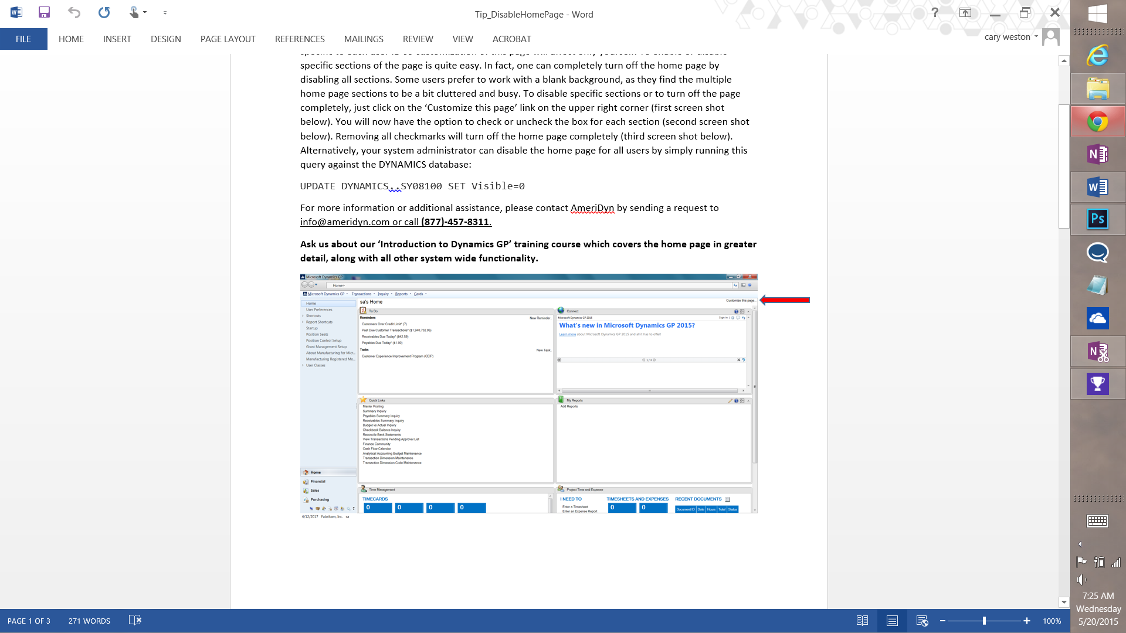1126x633 pixels.
Task: Select the VIEW tab
Action: 463,39
